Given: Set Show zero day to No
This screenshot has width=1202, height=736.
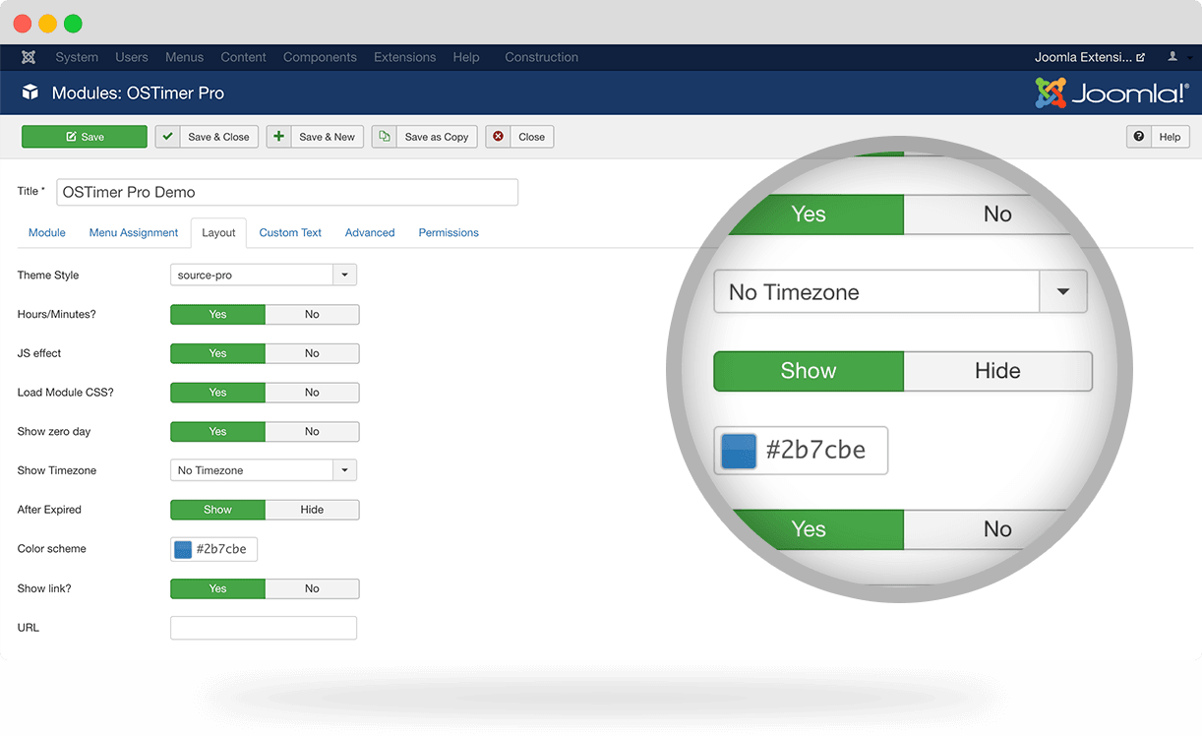Looking at the screenshot, I should click(312, 431).
